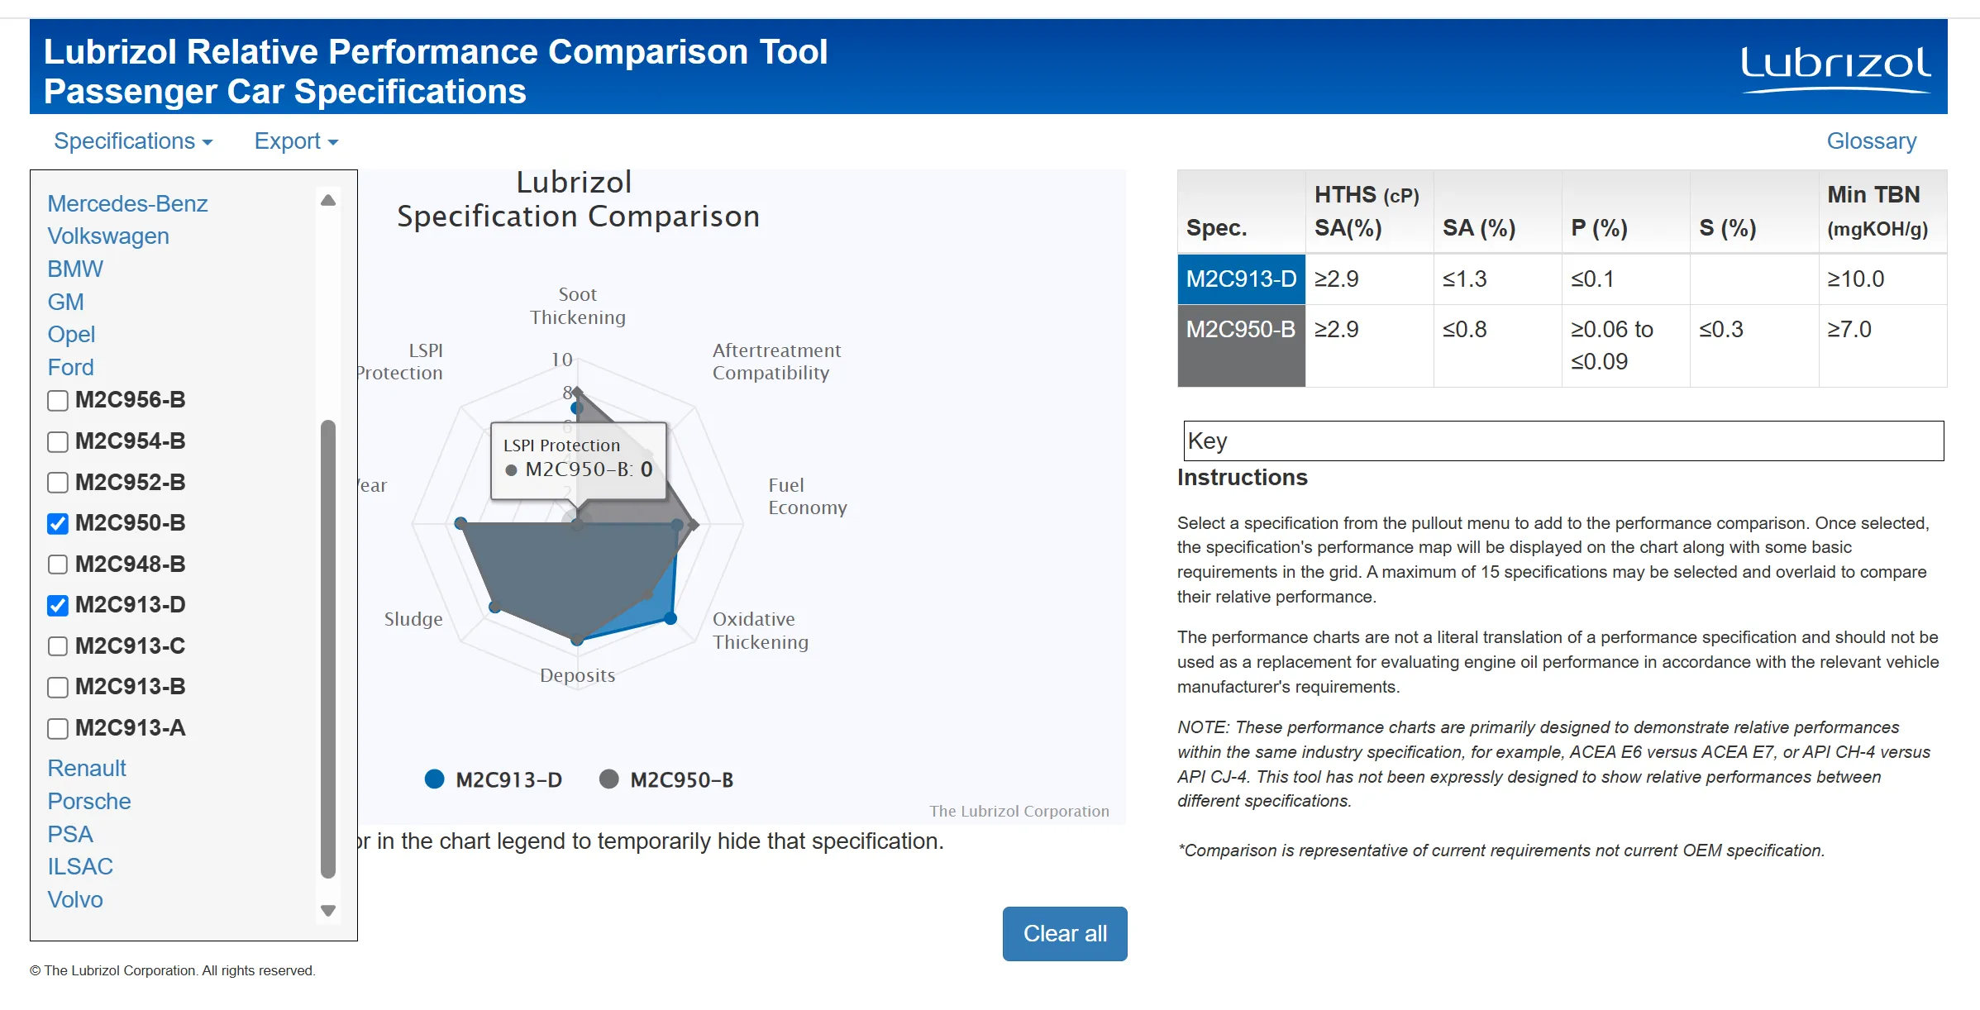Image resolution: width=1980 pixels, height=1010 pixels.
Task: Click the Soot Thickening axis label
Action: click(578, 306)
